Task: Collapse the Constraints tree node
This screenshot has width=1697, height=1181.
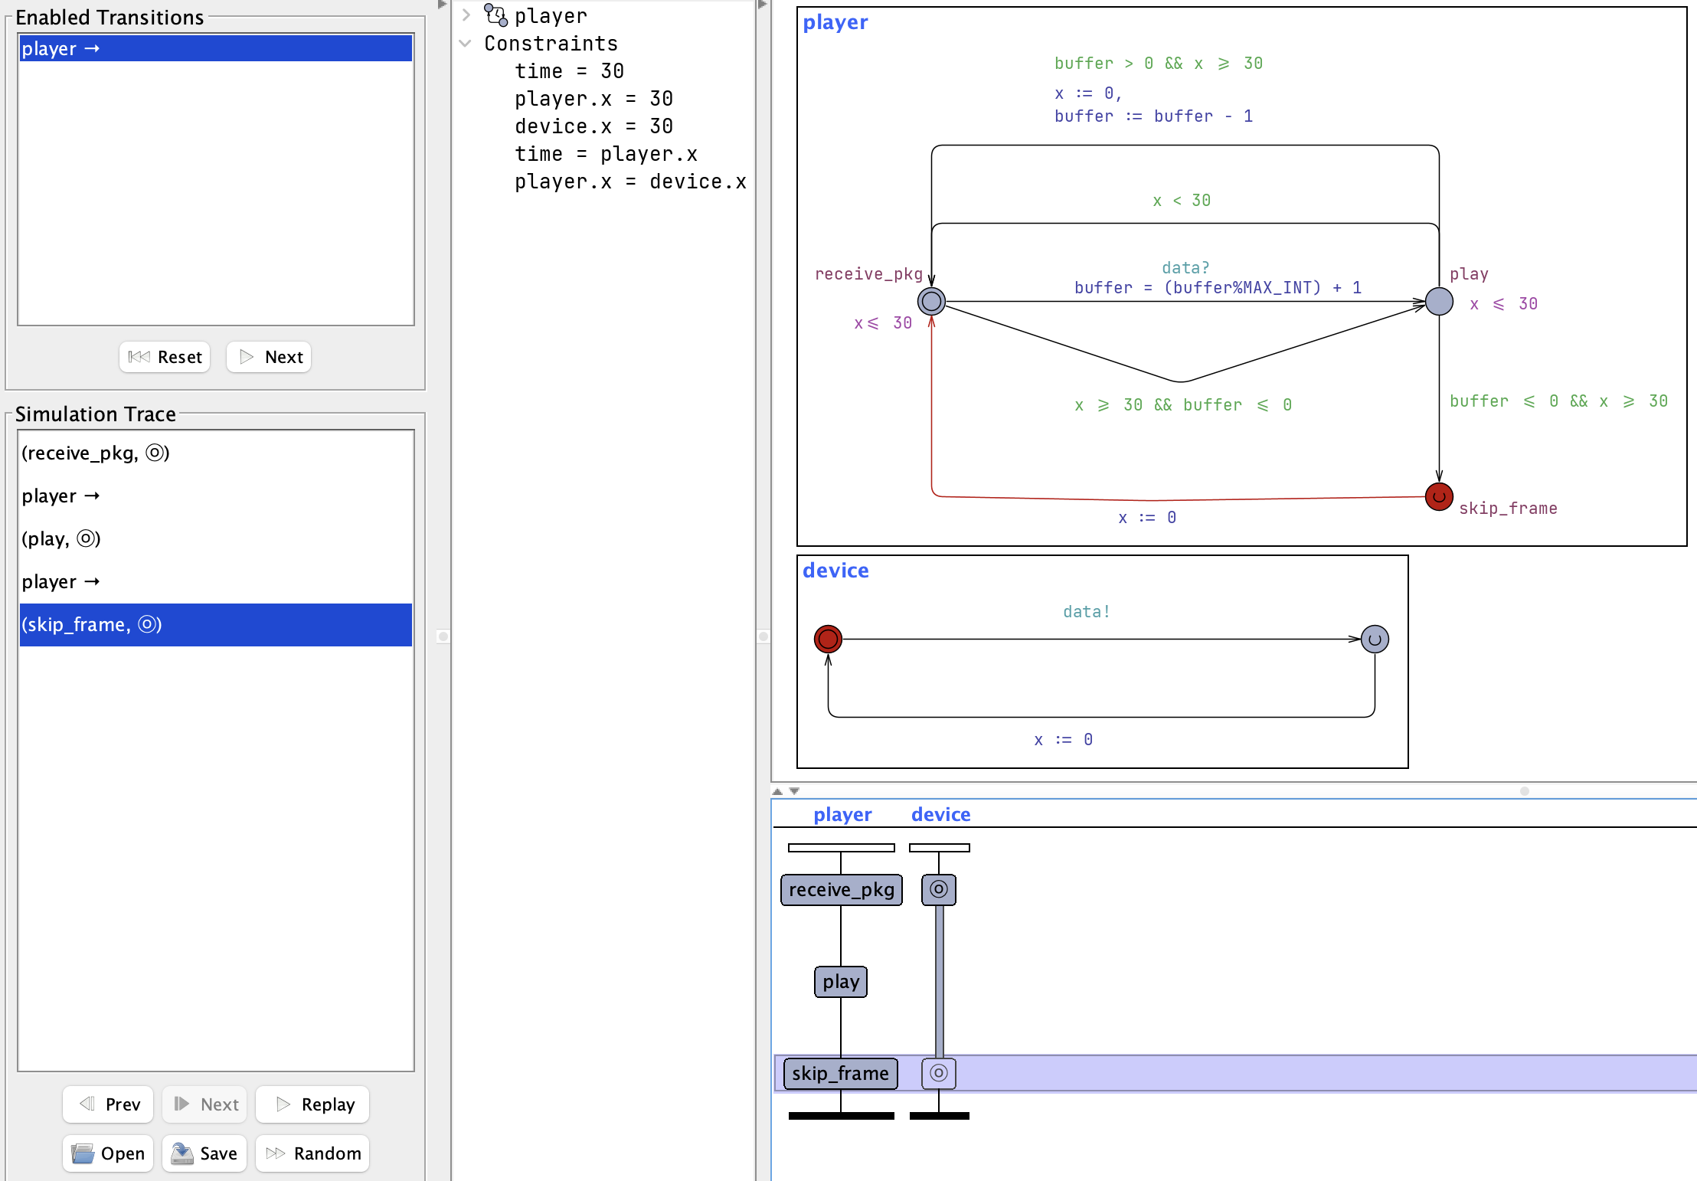Action: [x=466, y=44]
